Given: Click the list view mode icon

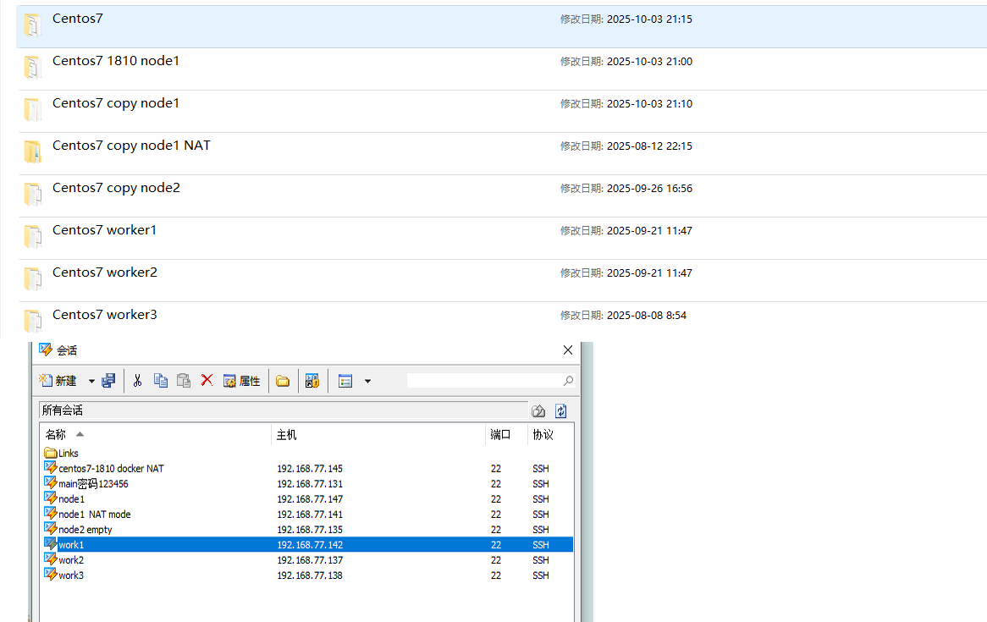Looking at the screenshot, I should 345,381.
